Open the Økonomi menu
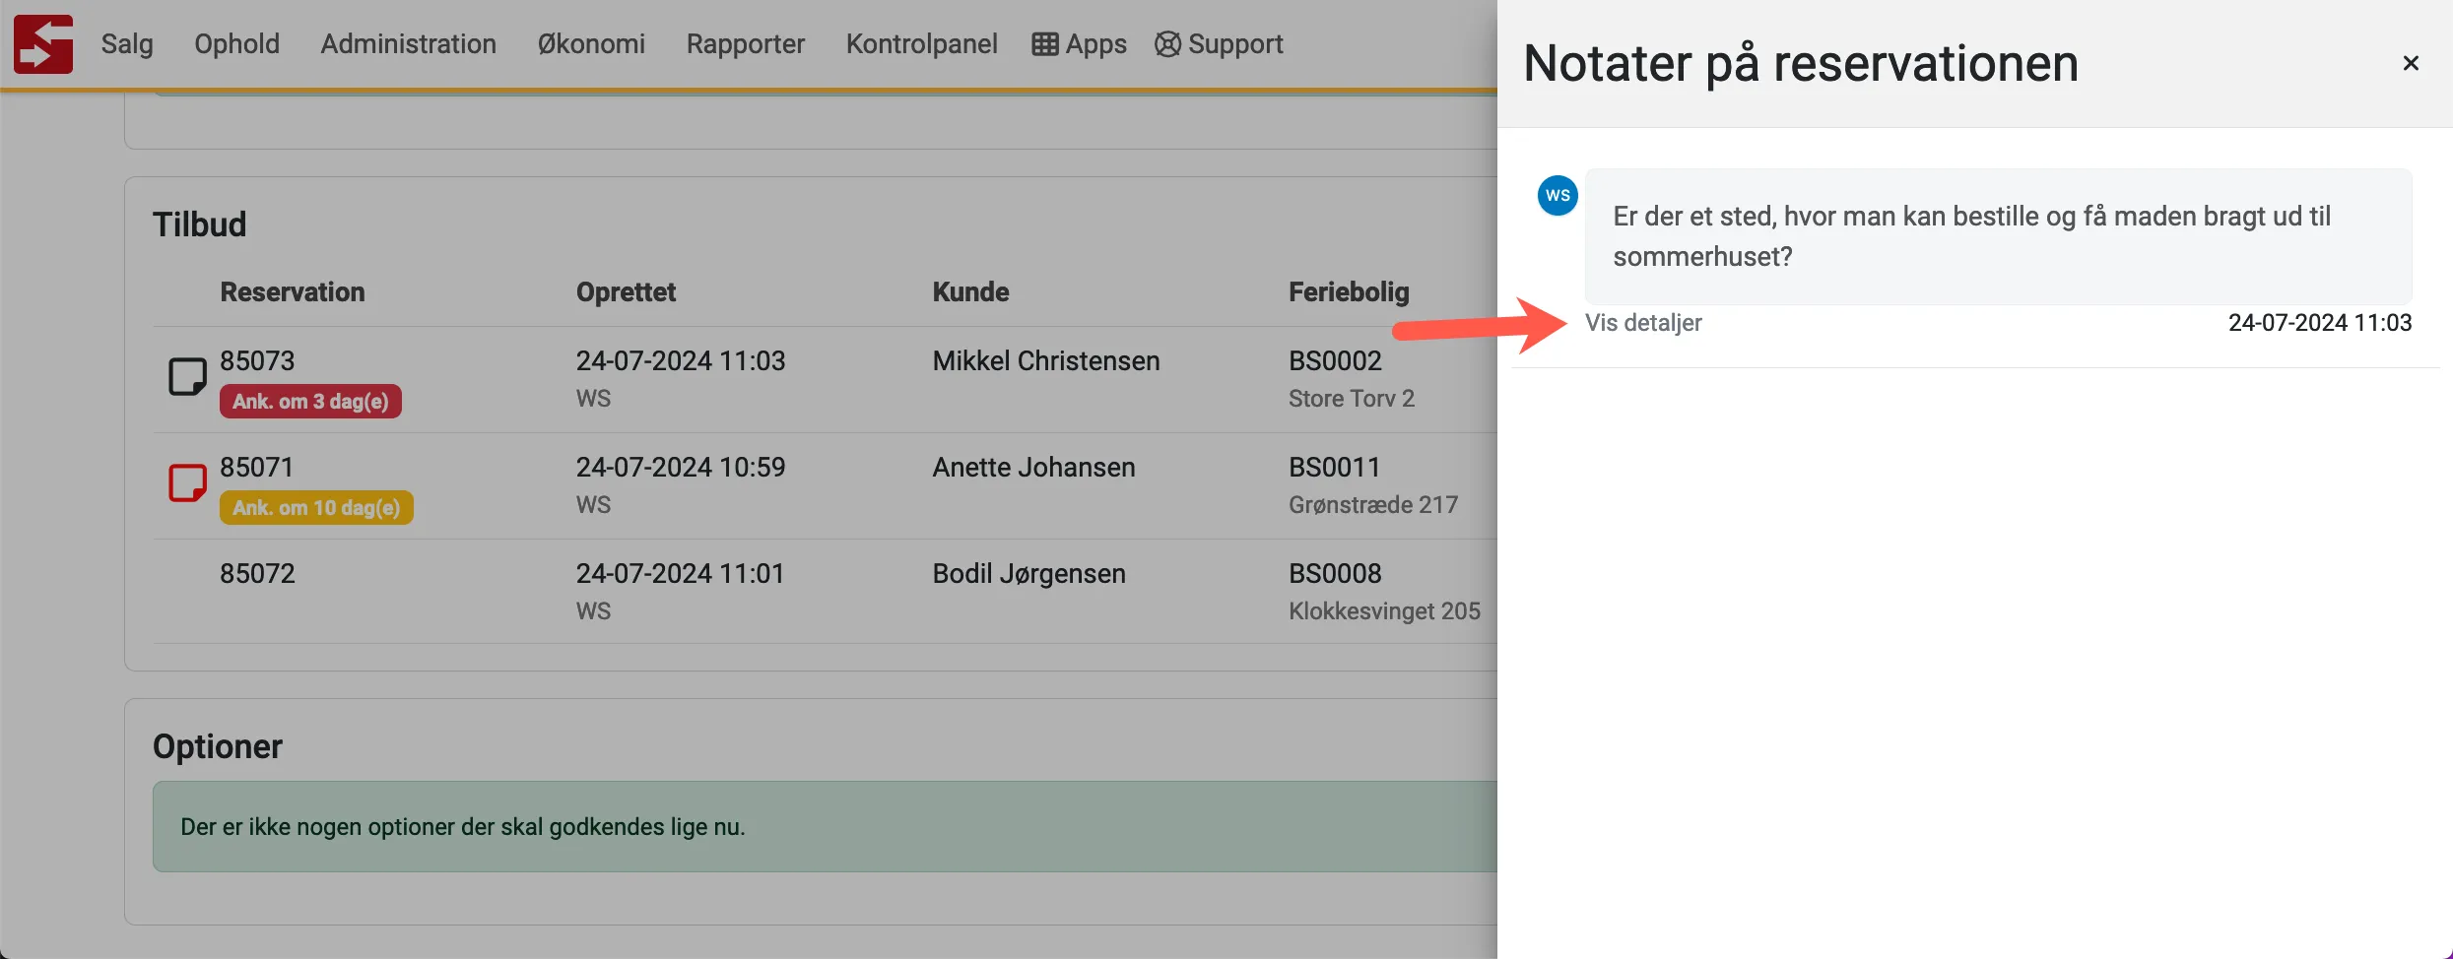Screen dimensions: 2453x959 589,43
